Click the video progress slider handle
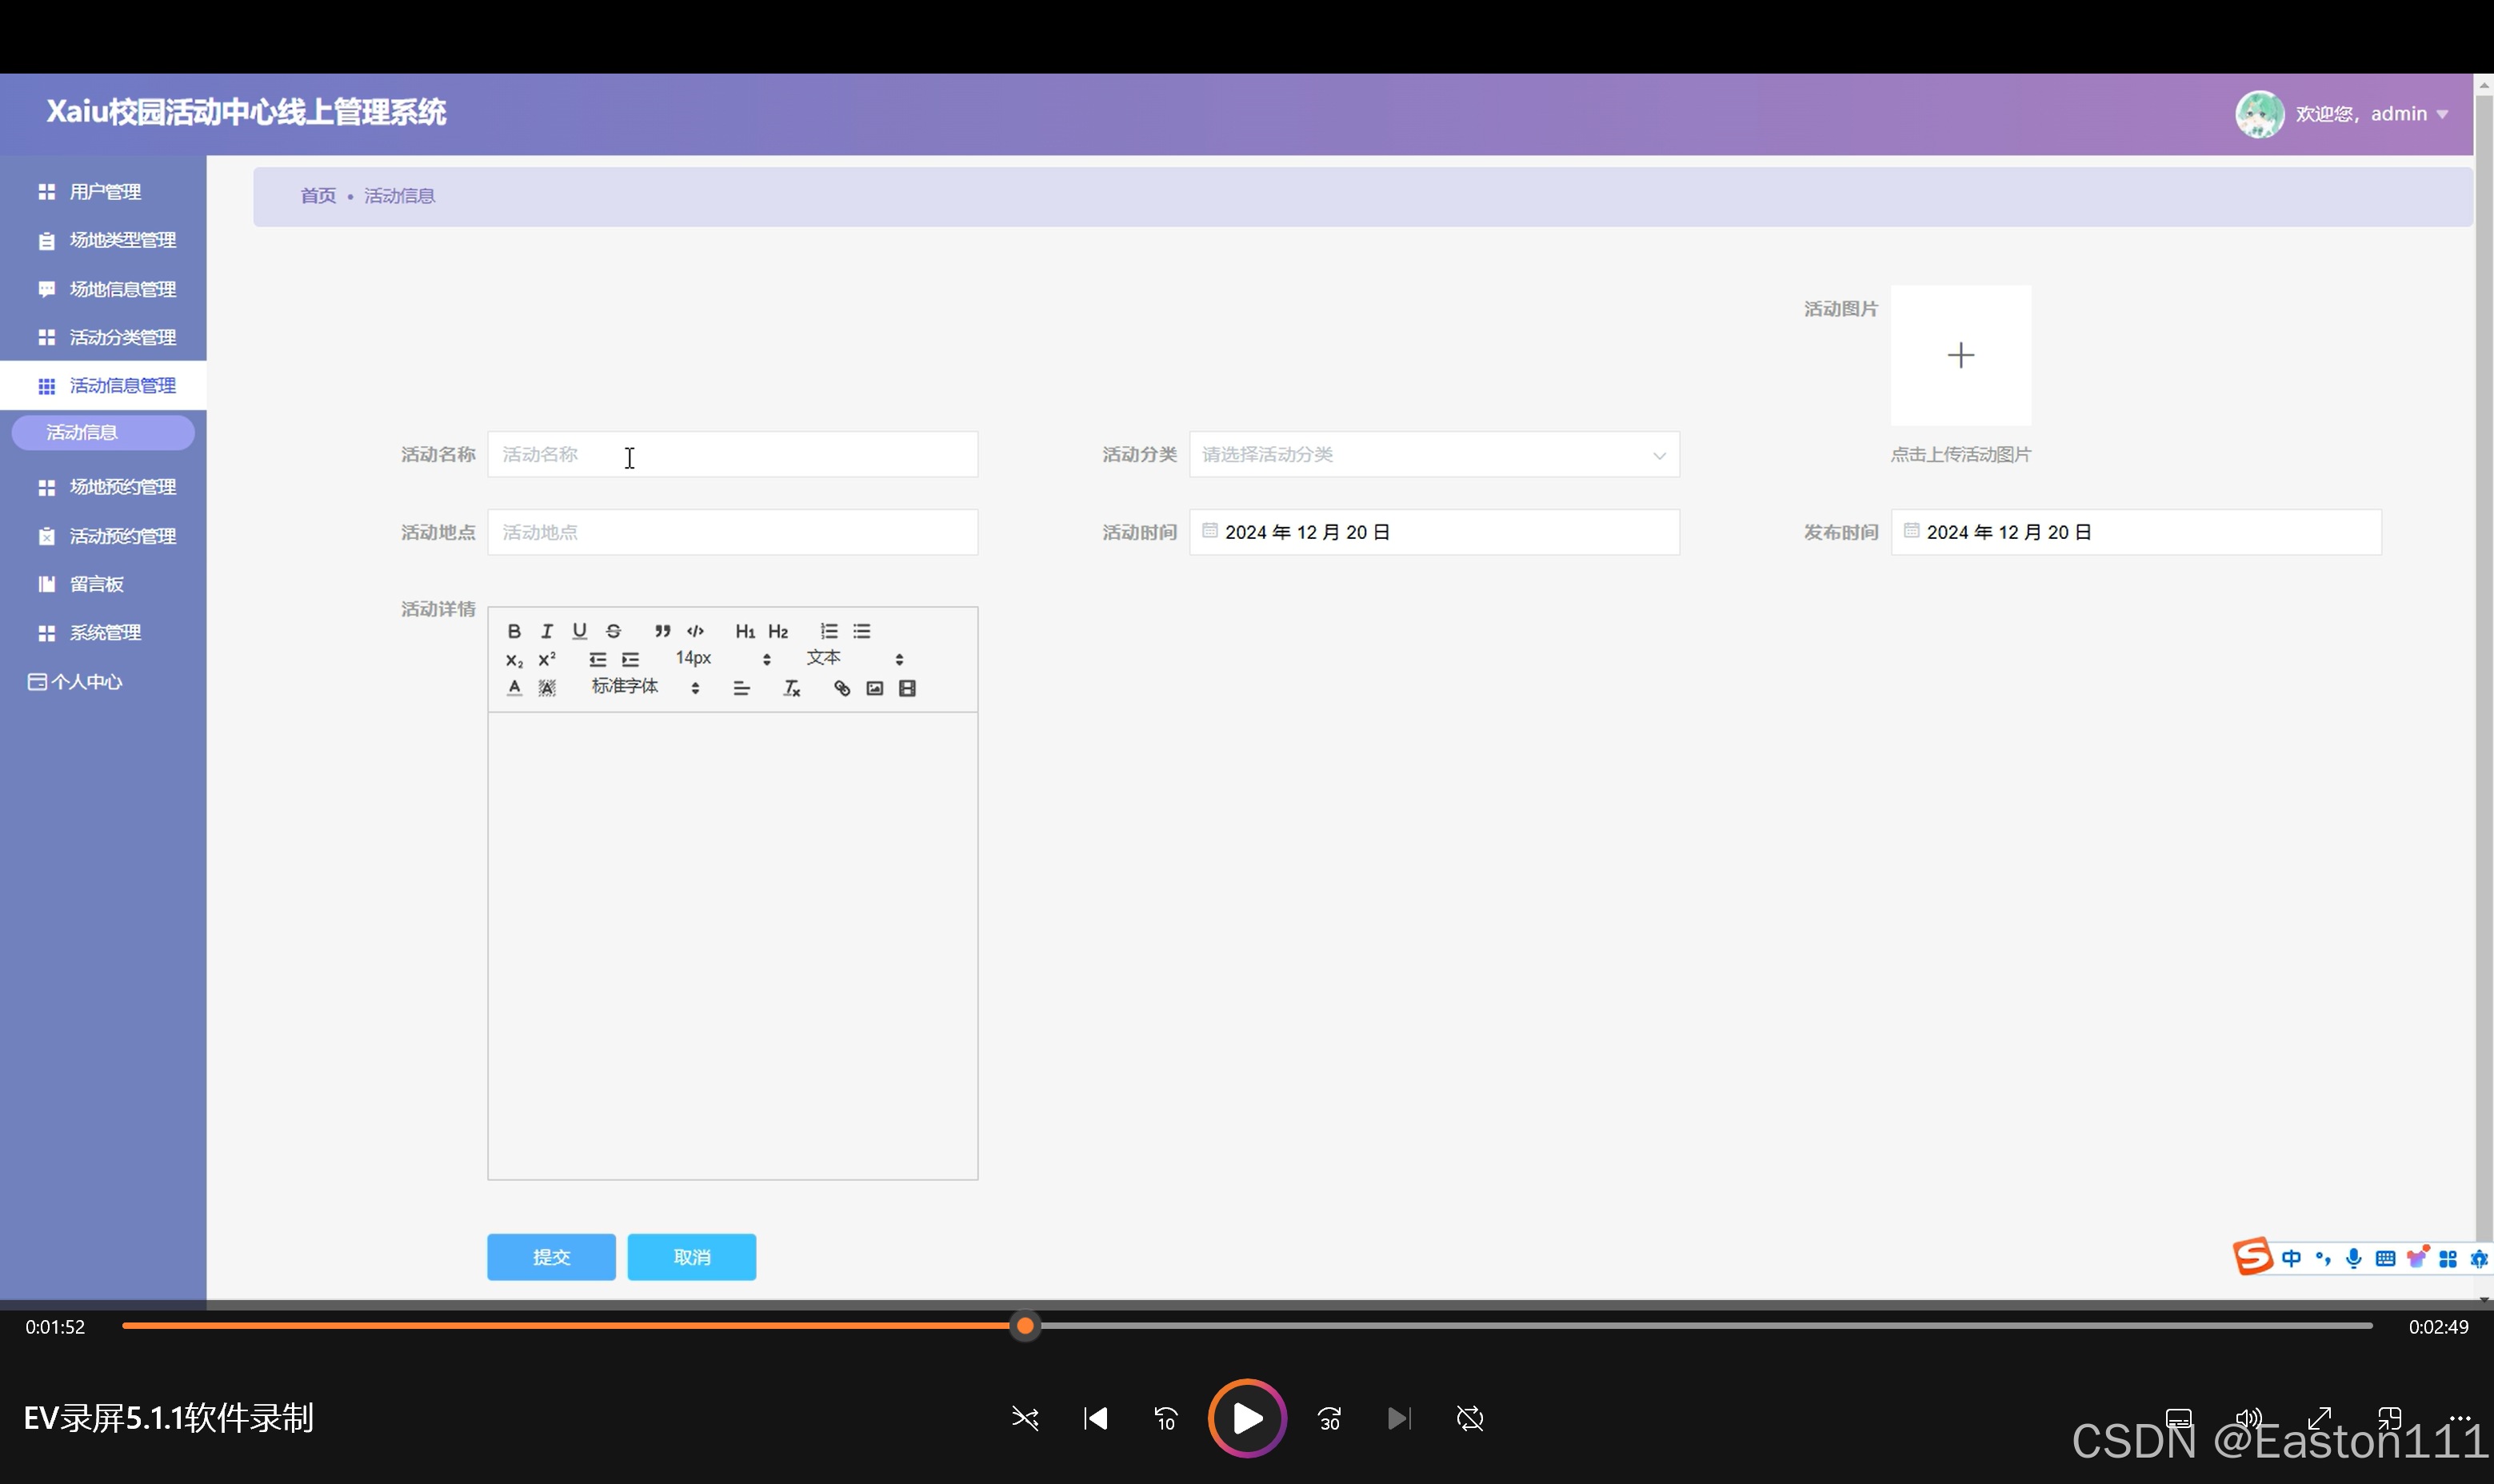Screen dimensions: 2494x1484 1025,1327
